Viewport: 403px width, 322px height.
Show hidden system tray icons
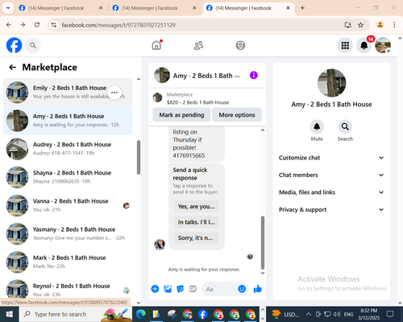[309, 314]
